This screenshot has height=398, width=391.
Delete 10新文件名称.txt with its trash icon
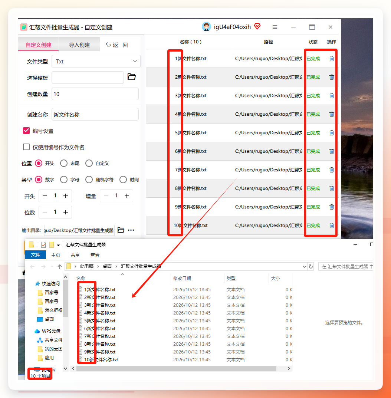pos(332,226)
